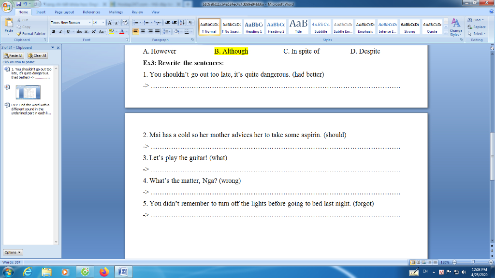The width and height of the screenshot is (495, 278).
Task: Click the Shrink Font button
Action: (116, 23)
